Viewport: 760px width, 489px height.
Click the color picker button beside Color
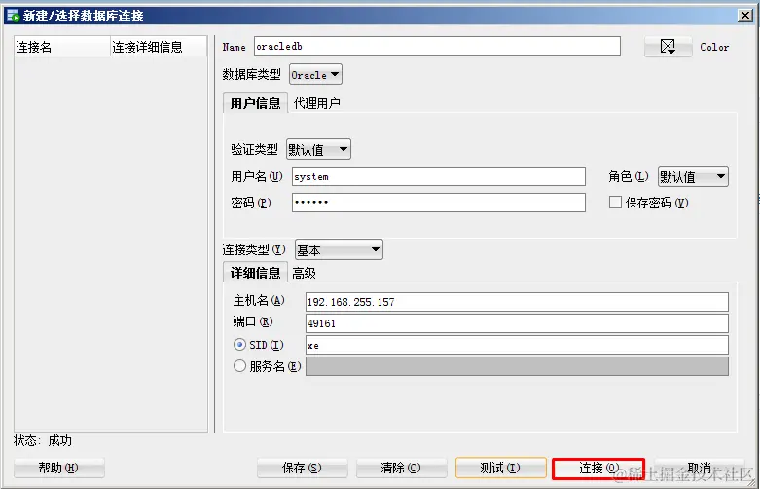point(668,47)
